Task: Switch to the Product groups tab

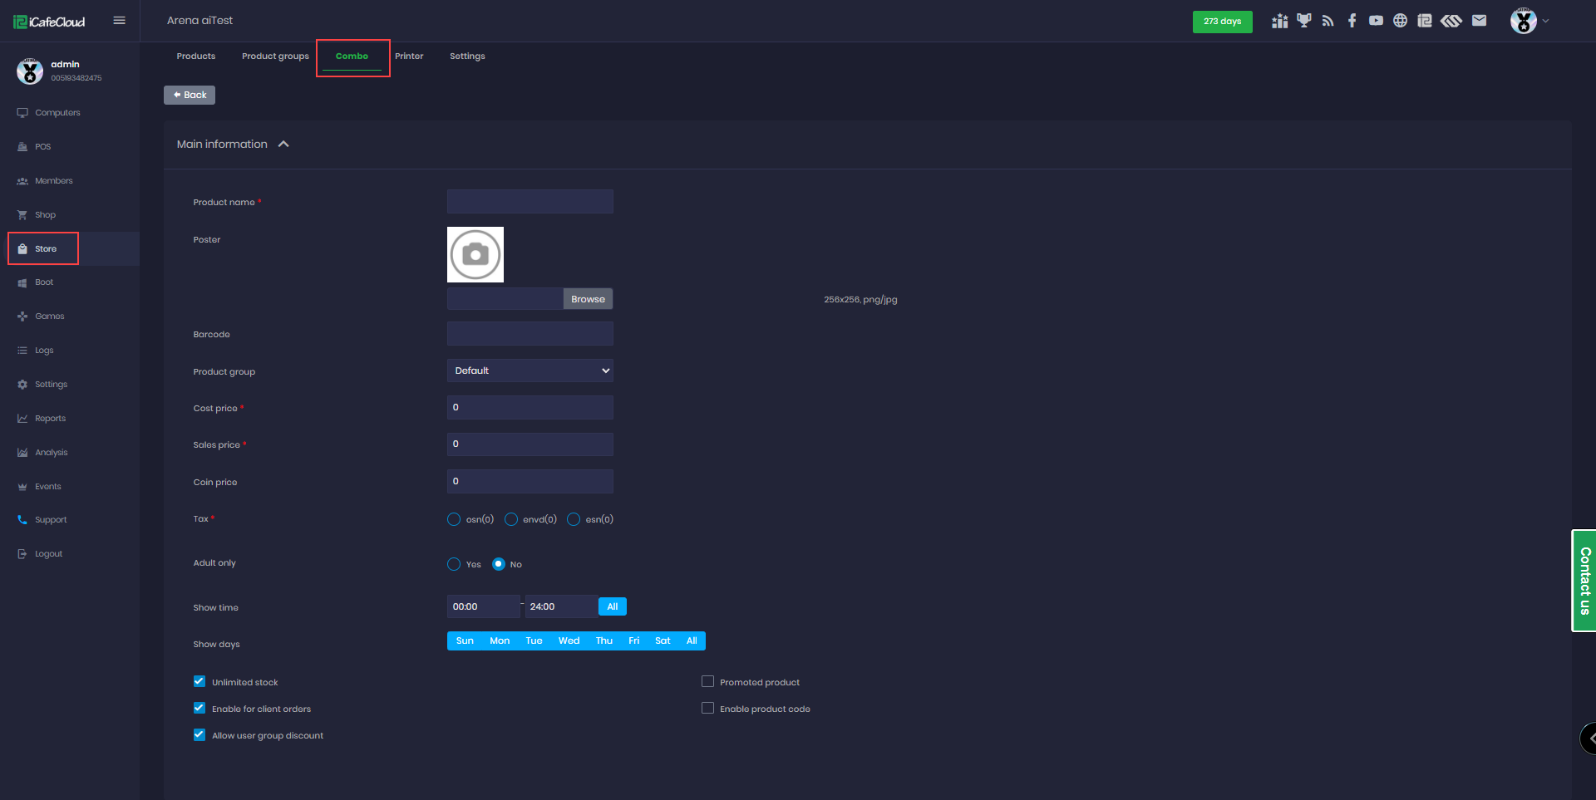Action: 275,56
